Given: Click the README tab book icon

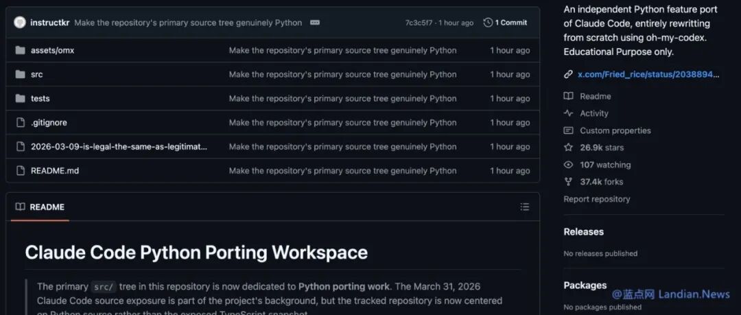Looking at the screenshot, I should click(x=20, y=207).
